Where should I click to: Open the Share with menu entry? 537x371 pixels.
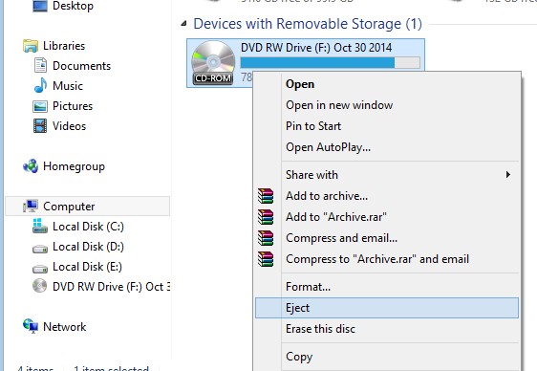click(387, 175)
